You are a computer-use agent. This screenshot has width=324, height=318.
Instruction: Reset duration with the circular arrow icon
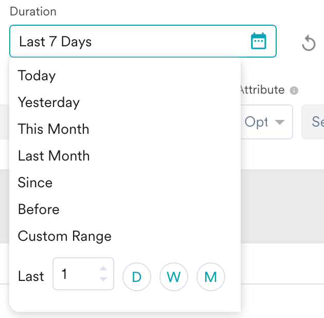point(309,43)
